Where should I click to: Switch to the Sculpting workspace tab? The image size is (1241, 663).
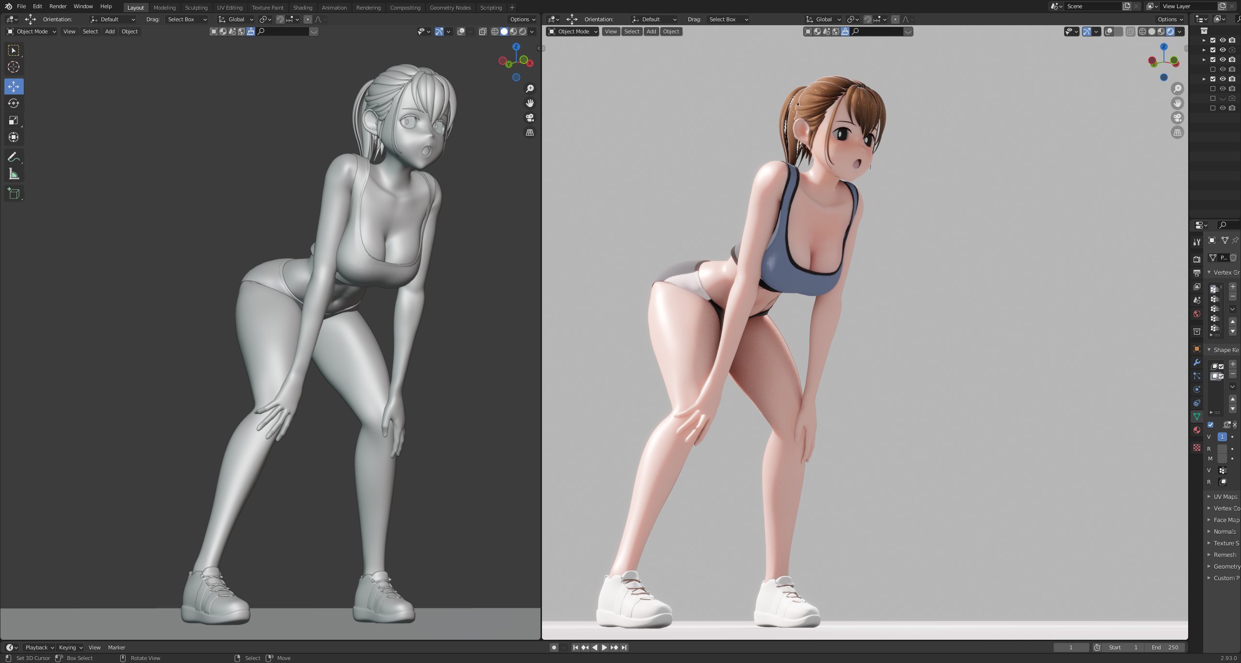click(x=196, y=8)
